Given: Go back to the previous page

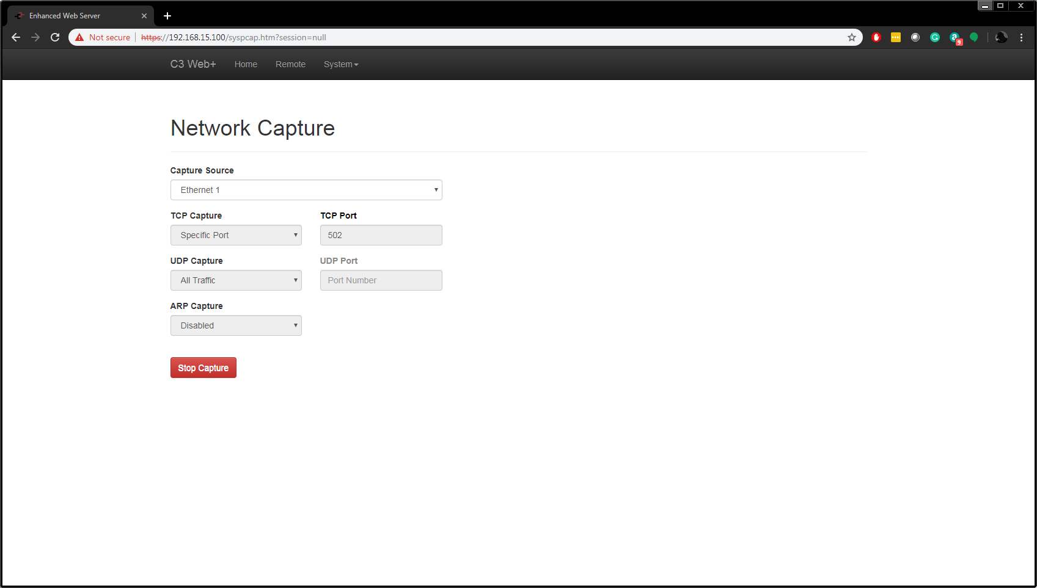Looking at the screenshot, I should (16, 37).
